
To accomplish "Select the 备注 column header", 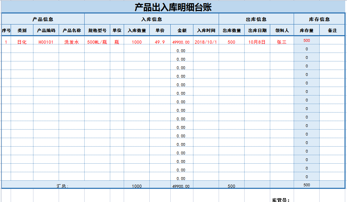I will (332, 30).
